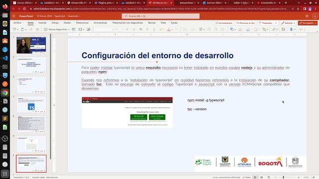Open the Arrange dropdown icon
This screenshot has height=179, width=319.
click(x=265, y=29)
